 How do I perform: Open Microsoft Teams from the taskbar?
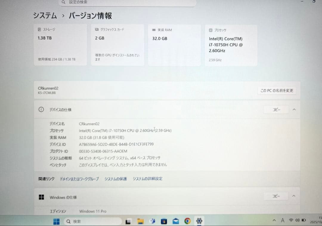152,221
